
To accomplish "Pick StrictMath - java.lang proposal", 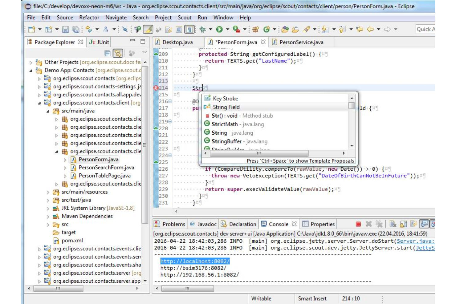I will point(275,124).
